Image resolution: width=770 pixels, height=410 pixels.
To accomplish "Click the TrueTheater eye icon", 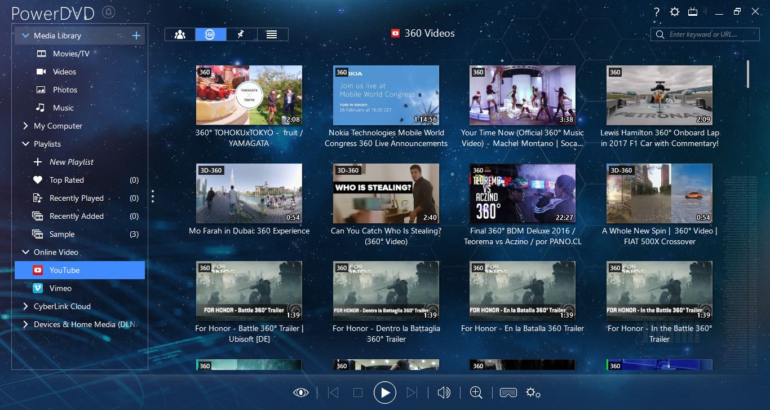I will pyautogui.click(x=302, y=392).
